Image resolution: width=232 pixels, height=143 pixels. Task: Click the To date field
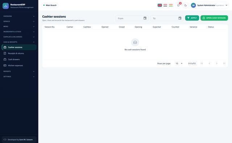click(x=167, y=18)
